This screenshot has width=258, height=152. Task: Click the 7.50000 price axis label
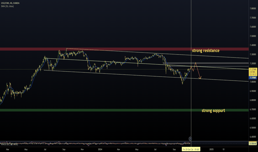[x=253, y=36]
